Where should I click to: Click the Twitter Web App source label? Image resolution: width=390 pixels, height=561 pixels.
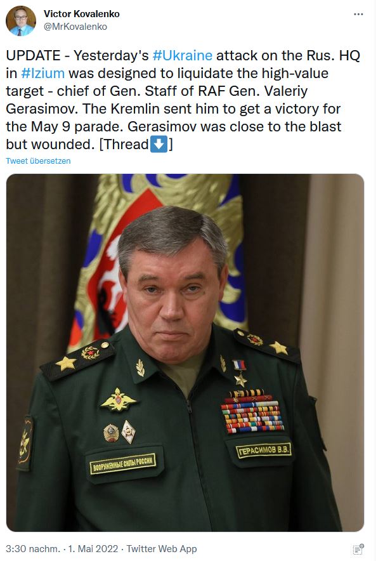[x=162, y=548]
